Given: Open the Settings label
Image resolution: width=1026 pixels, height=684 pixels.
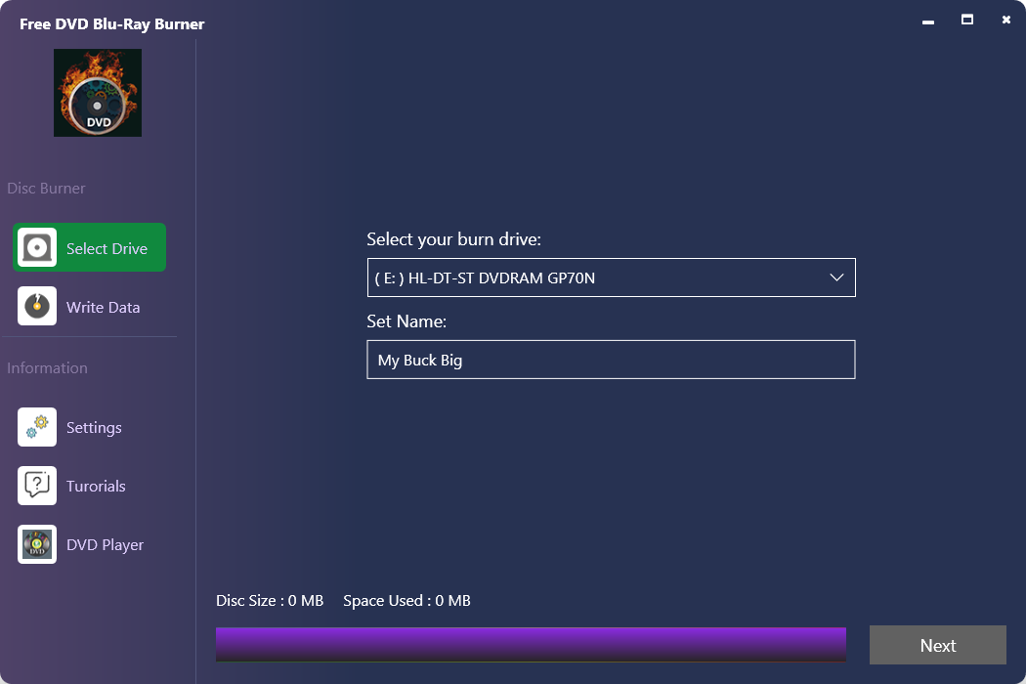Looking at the screenshot, I should 94,427.
